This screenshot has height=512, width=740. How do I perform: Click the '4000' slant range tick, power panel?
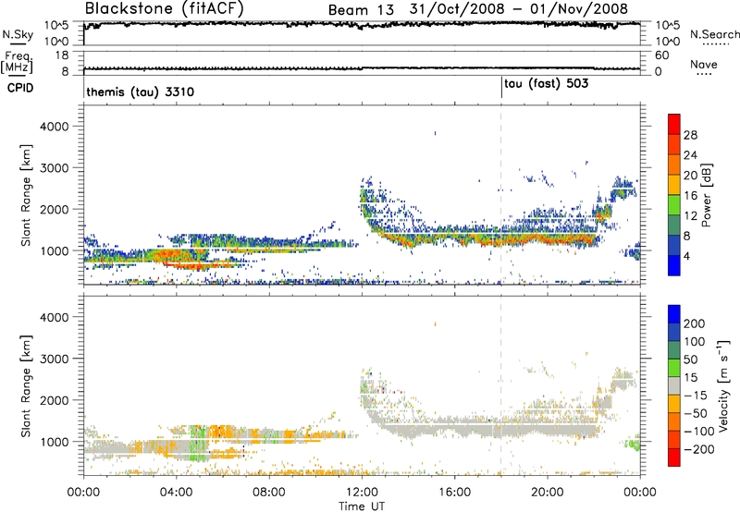coord(55,127)
